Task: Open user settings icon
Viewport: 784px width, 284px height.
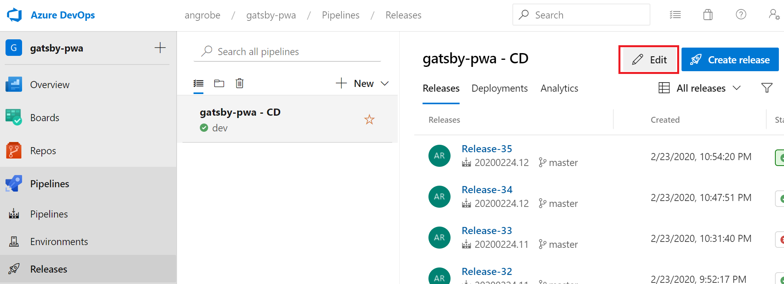Action: pos(774,15)
